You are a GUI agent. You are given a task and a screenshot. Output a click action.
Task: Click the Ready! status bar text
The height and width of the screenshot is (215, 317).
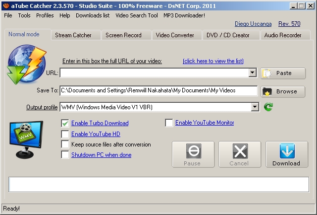click(x=11, y=209)
